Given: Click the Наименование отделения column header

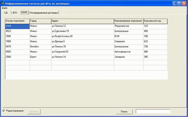Looking at the screenshot, I should pyautogui.click(x=129, y=21).
